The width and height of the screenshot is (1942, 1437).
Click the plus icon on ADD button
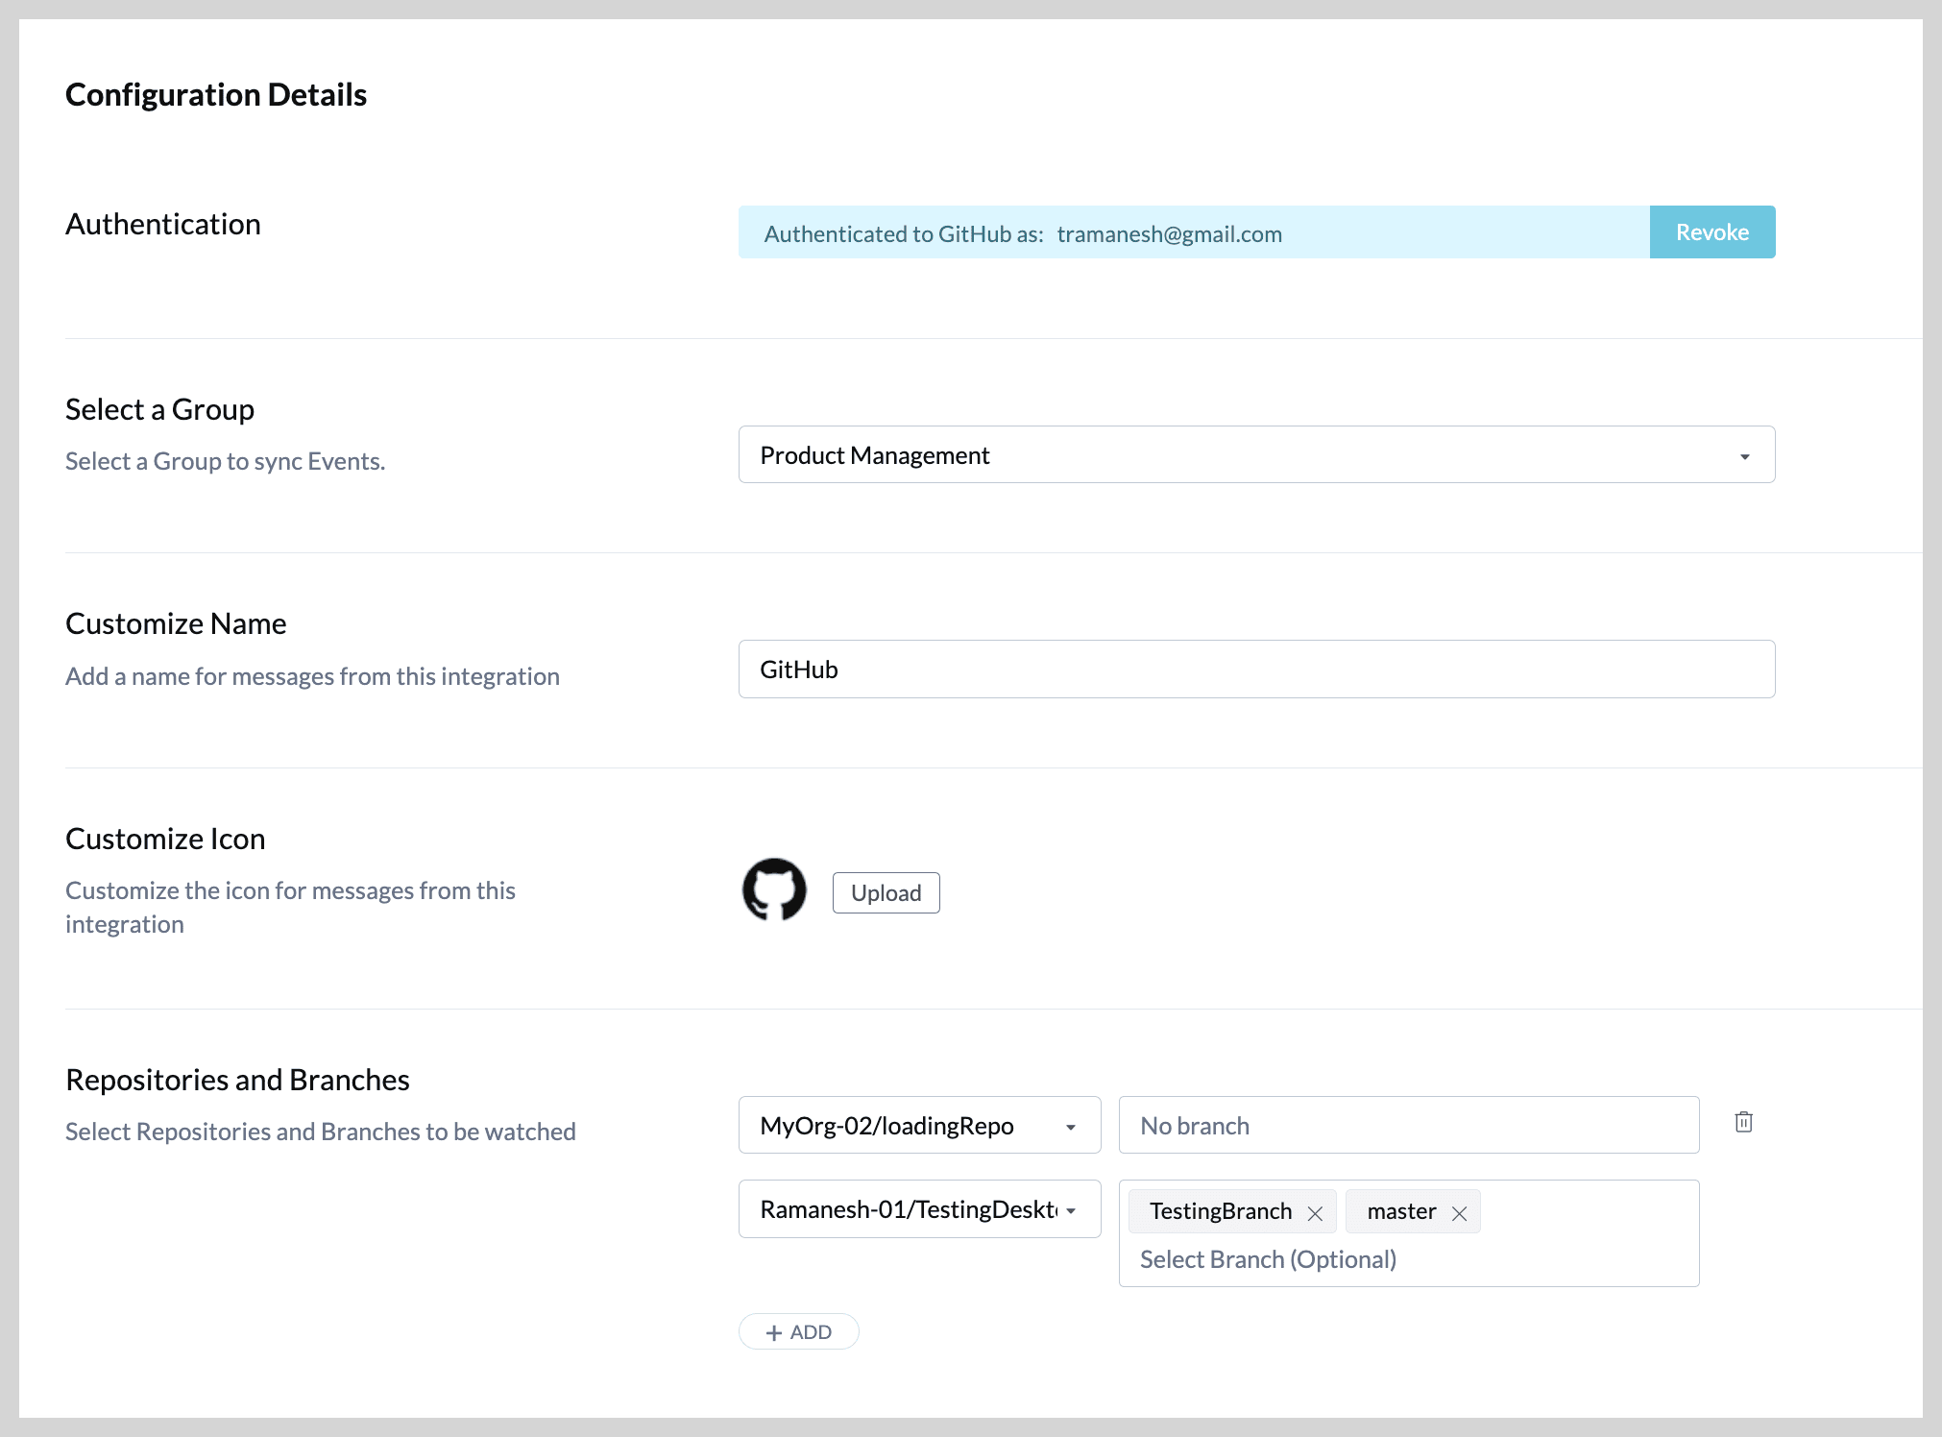click(774, 1332)
